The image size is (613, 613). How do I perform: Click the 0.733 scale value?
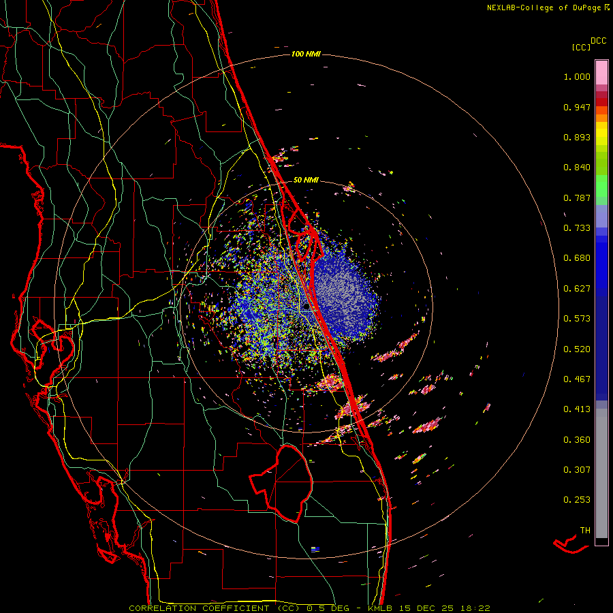(x=577, y=228)
